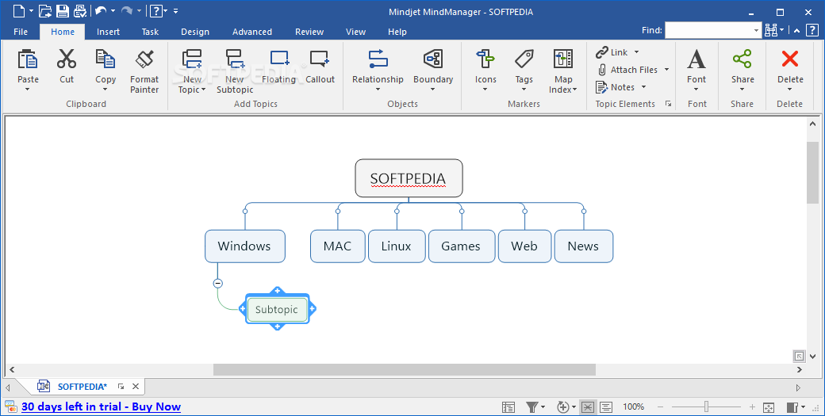Click the zoom out minus button

[x=660, y=406]
